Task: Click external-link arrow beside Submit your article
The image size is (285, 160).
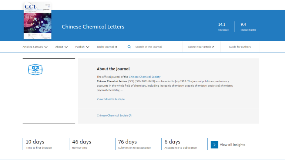Action: 213,47
